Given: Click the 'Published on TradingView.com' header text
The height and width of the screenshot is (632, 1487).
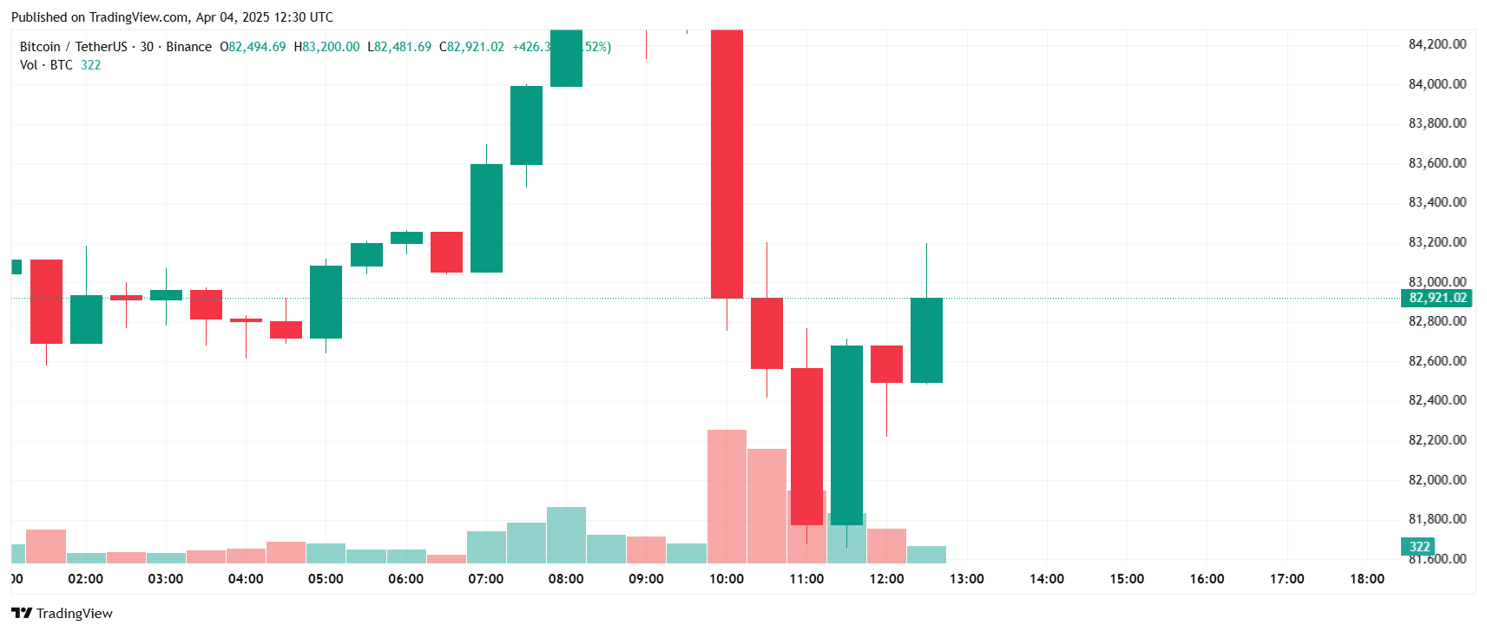Looking at the screenshot, I should [172, 17].
